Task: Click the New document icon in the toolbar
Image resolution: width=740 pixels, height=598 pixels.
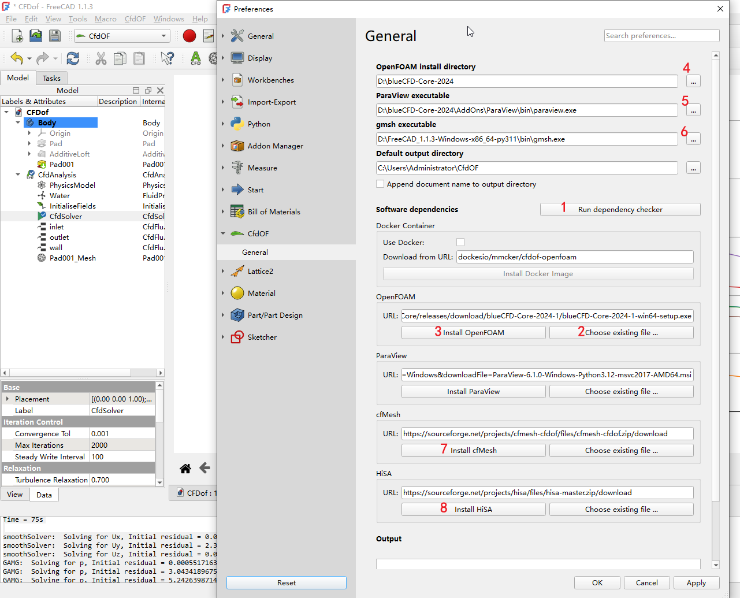Action: (x=17, y=36)
